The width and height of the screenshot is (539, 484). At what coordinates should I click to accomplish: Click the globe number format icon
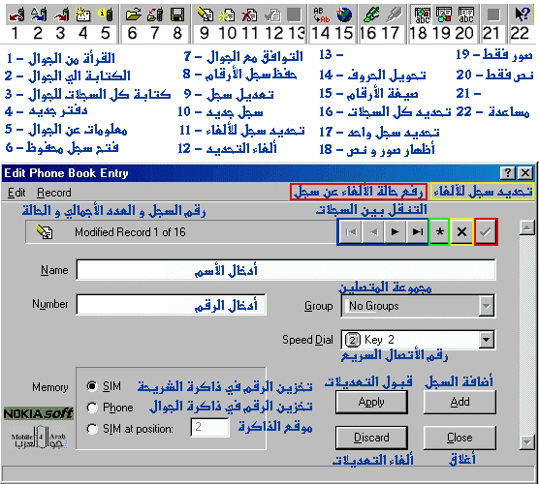click(344, 15)
